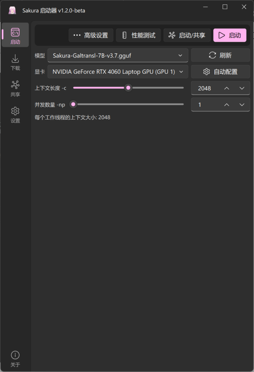
Task: Open 高级设置 advanced settings tab
Action: pos(91,35)
